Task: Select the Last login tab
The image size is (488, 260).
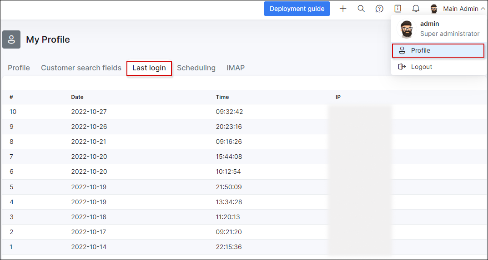Action: [149, 68]
